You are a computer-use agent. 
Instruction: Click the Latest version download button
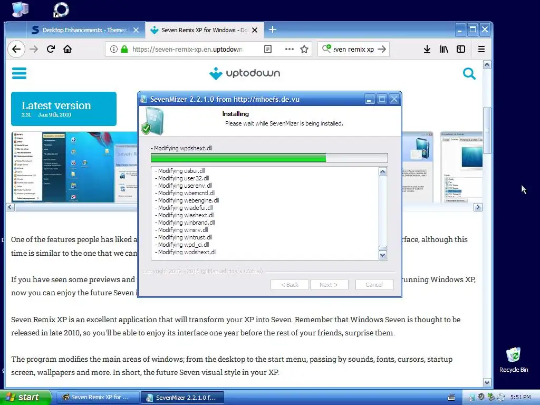64,109
